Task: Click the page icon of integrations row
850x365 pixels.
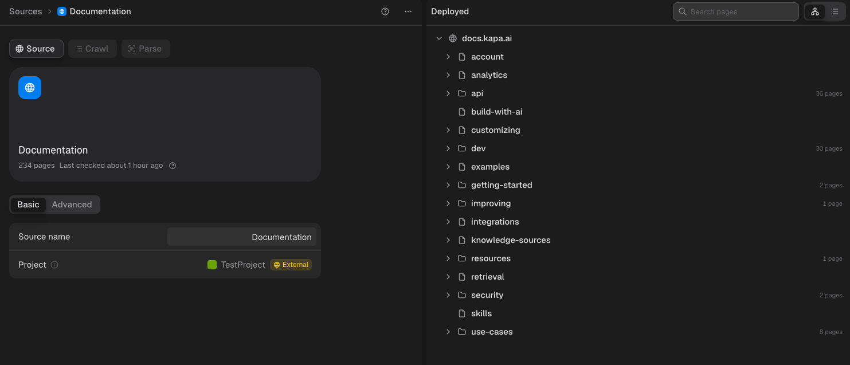Action: click(x=462, y=222)
